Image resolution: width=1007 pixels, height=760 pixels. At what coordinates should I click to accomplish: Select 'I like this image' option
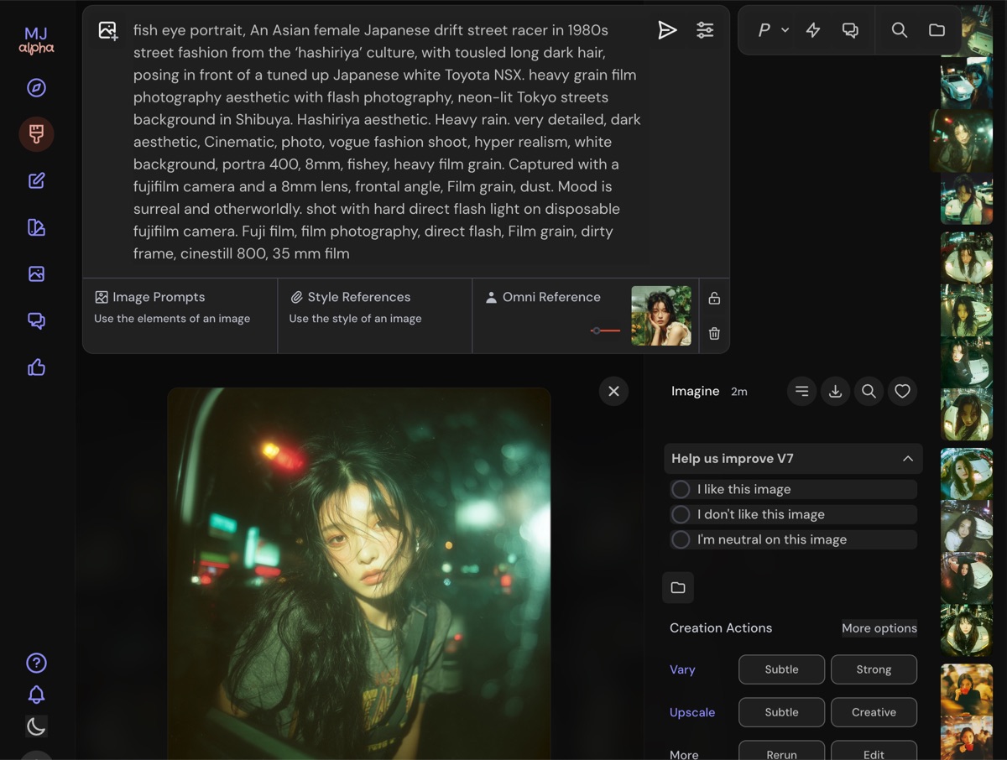[793, 489]
